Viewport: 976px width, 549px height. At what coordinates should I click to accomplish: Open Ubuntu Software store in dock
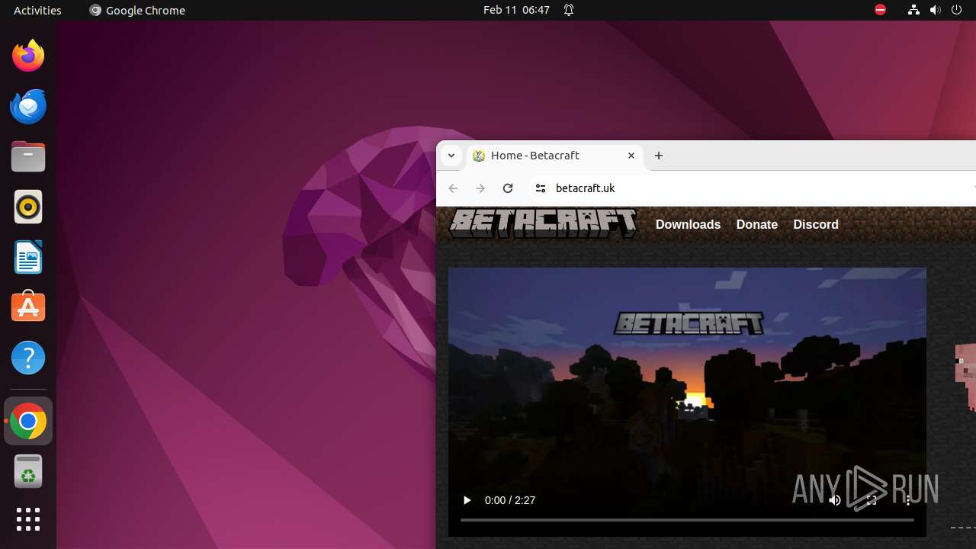click(28, 307)
